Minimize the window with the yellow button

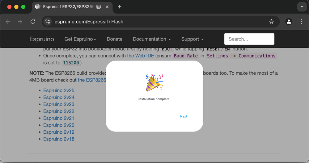click(16, 7)
